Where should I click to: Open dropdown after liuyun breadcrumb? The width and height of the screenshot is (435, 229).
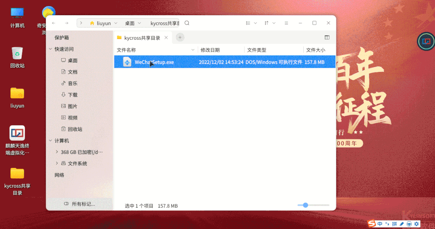[x=116, y=23]
